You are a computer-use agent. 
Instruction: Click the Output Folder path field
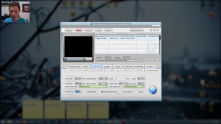coord(124,60)
